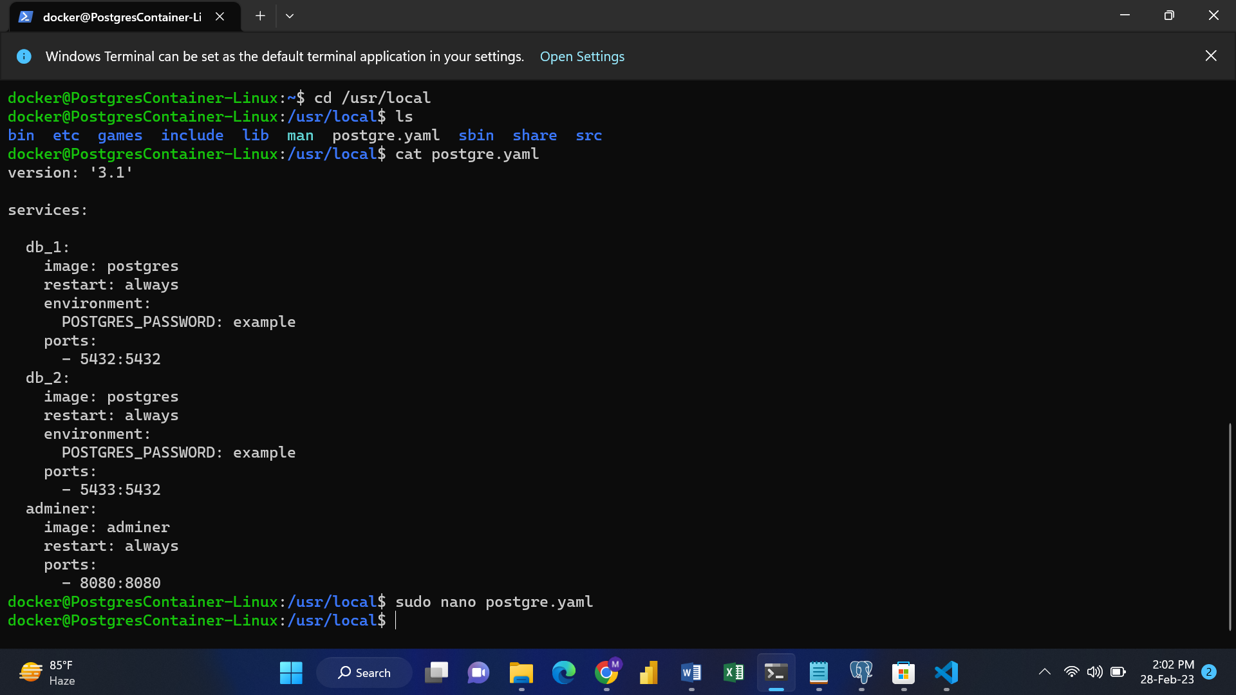Open the 85°F Haze weather widget
The height and width of the screenshot is (695, 1236).
tap(48, 672)
